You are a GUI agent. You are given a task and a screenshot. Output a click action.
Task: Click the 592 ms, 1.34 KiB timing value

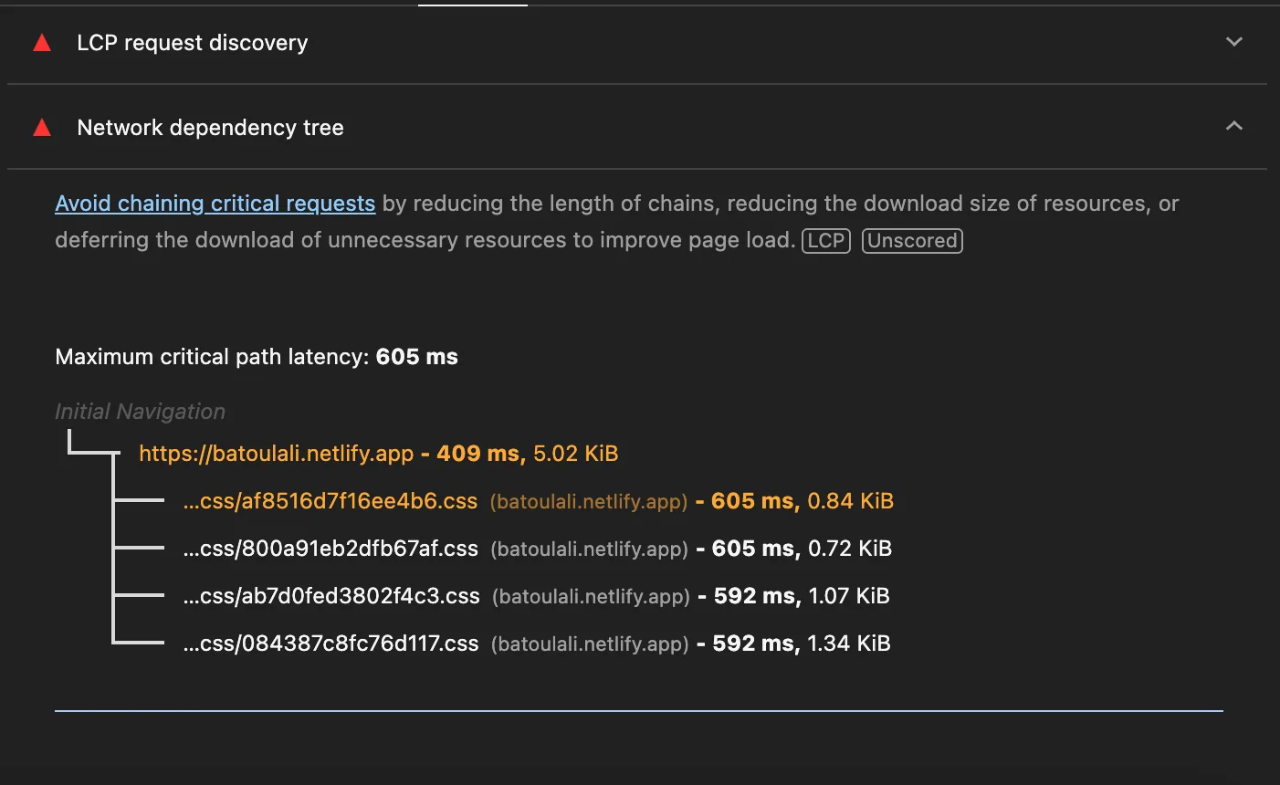pos(801,644)
